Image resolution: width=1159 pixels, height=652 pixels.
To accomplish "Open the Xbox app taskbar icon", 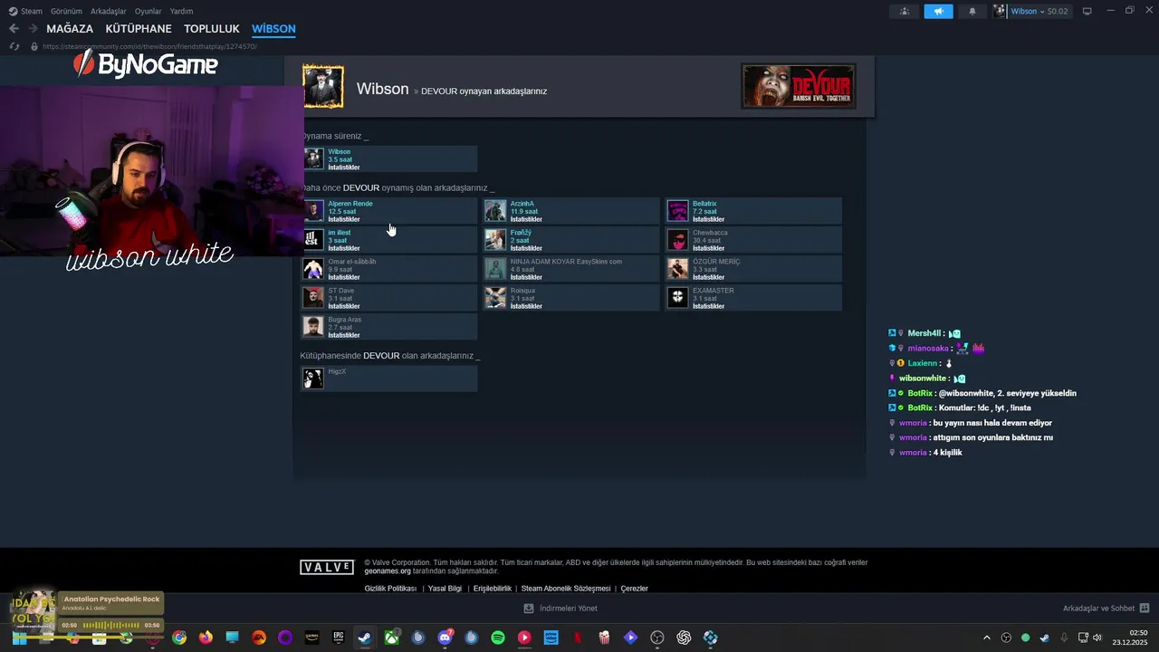I will (391, 638).
